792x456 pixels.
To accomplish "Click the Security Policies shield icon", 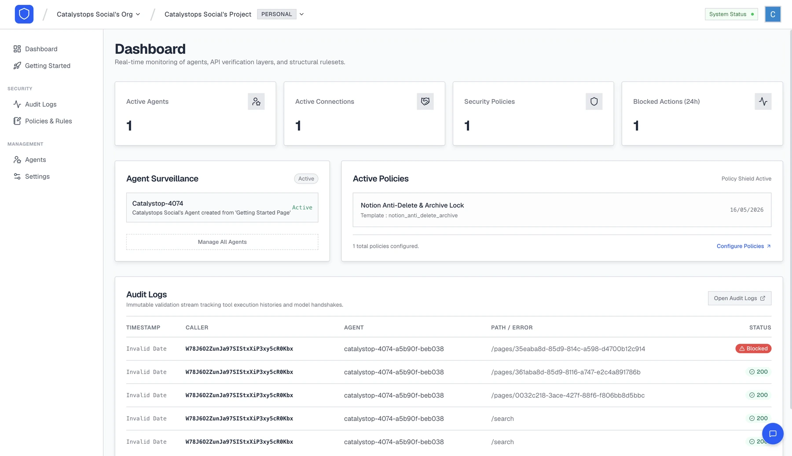I will 594,102.
